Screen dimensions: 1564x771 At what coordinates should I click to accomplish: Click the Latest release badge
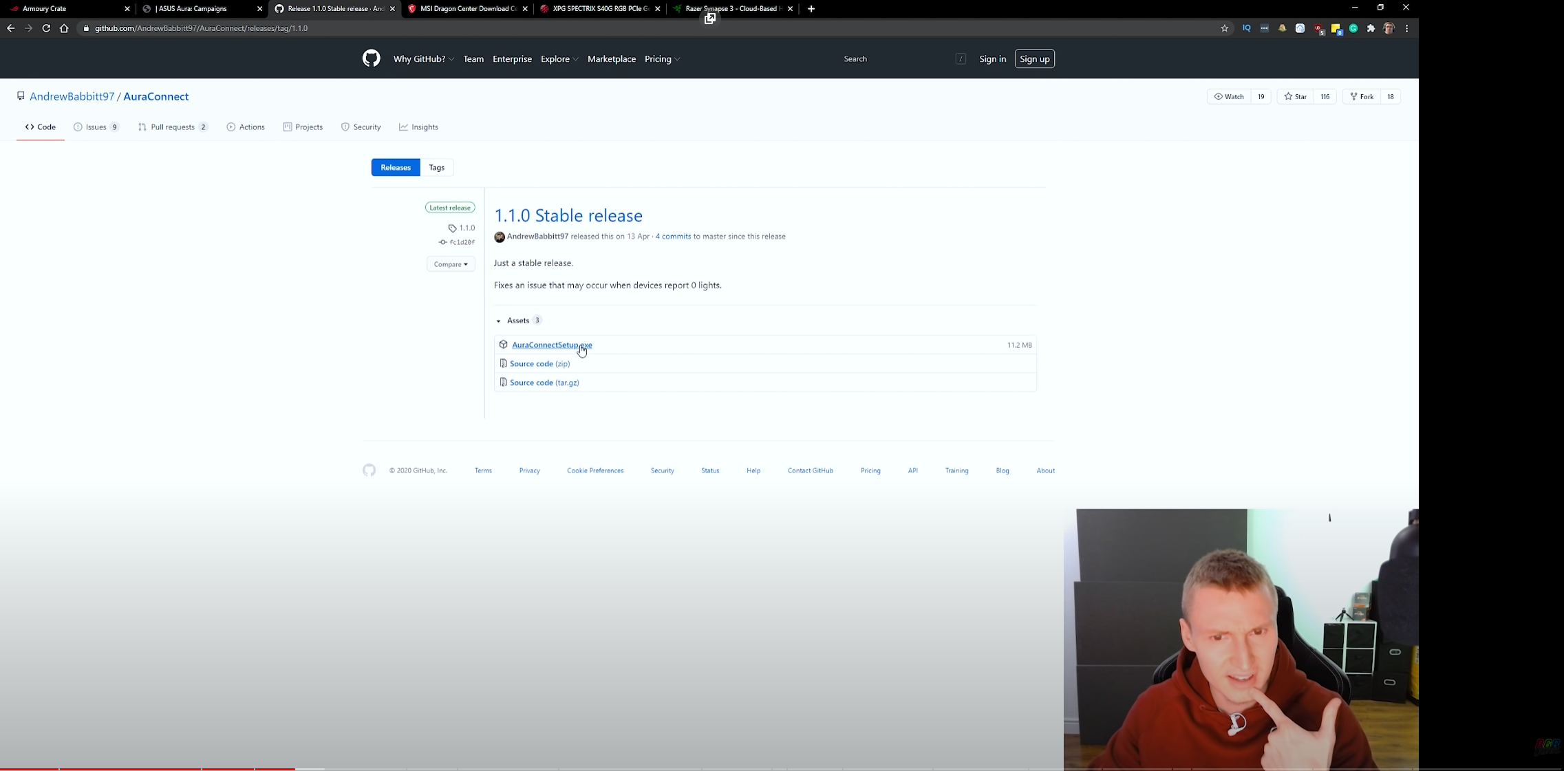coord(450,208)
